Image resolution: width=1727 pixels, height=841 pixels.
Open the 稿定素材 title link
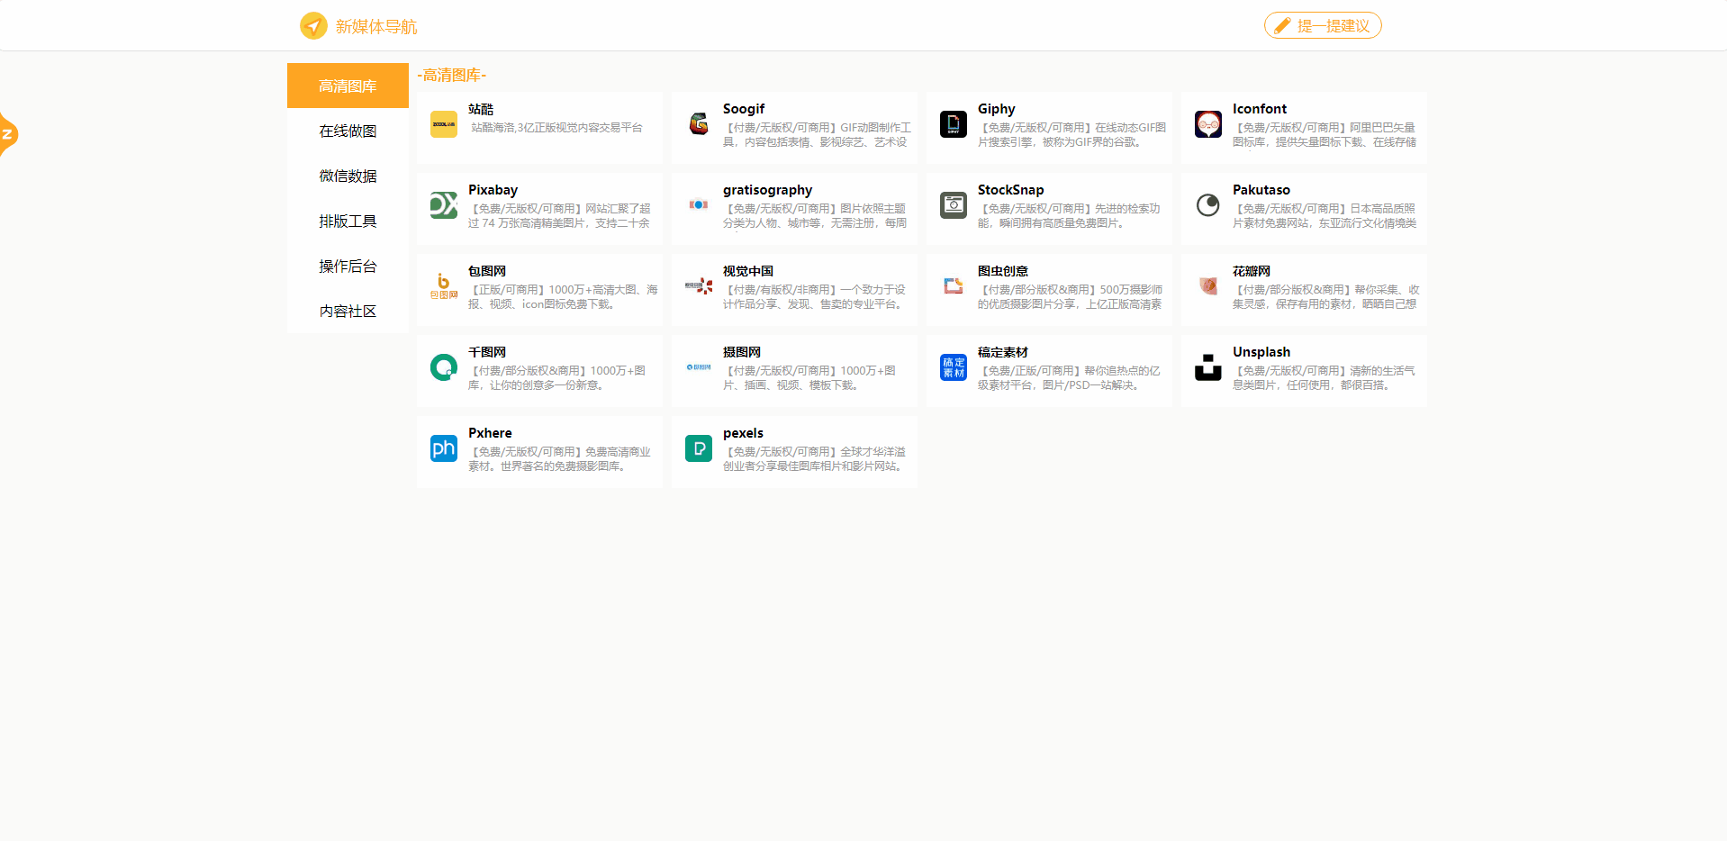[1003, 352]
